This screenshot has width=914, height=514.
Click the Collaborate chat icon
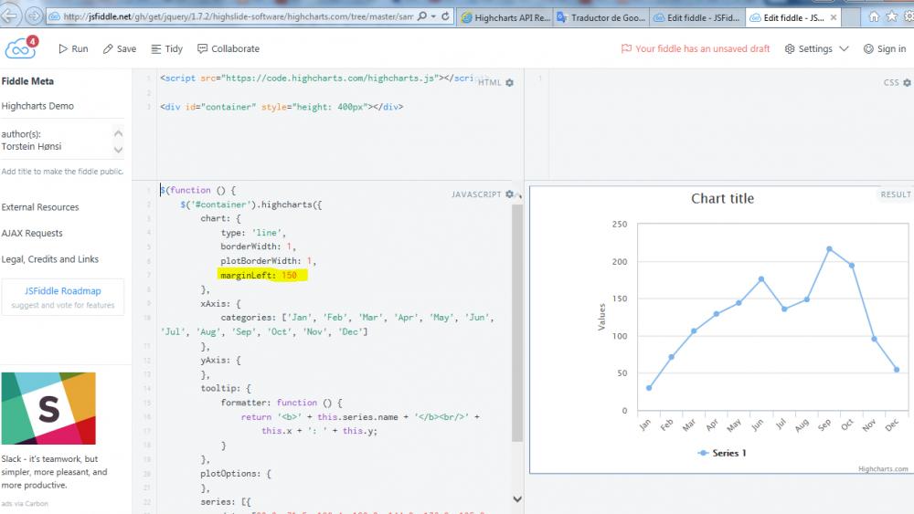pyautogui.click(x=202, y=49)
